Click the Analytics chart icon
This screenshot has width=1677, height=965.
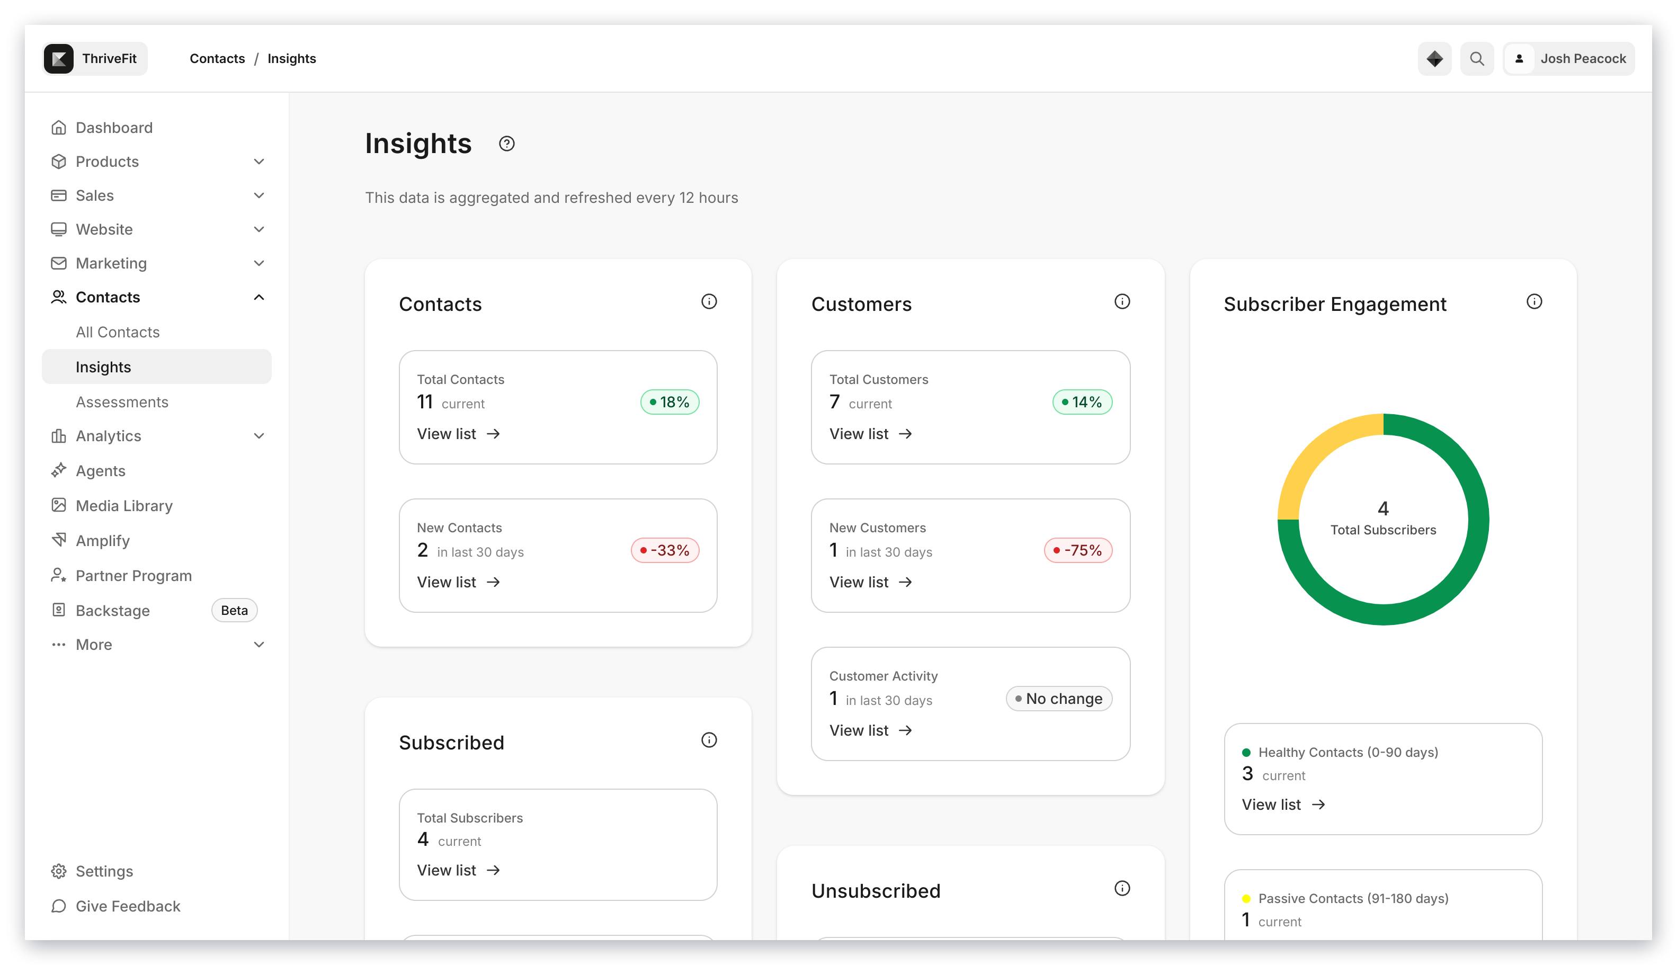[58, 435]
